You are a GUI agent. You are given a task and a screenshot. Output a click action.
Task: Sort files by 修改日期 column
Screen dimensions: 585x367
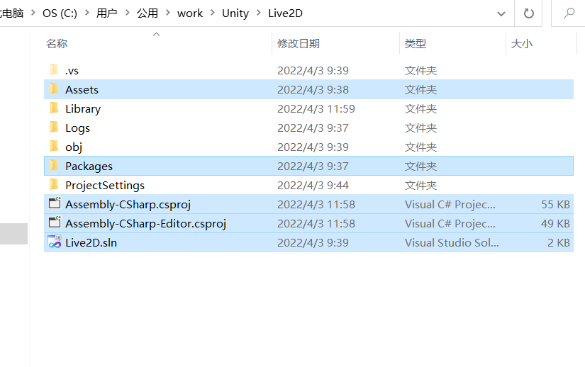[298, 44]
